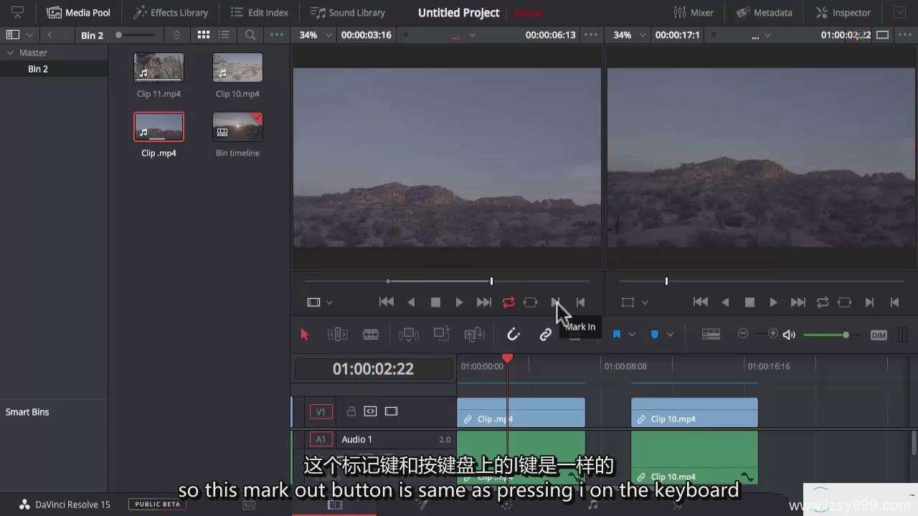
Task: Lock the V1 video track
Action: tap(351, 411)
